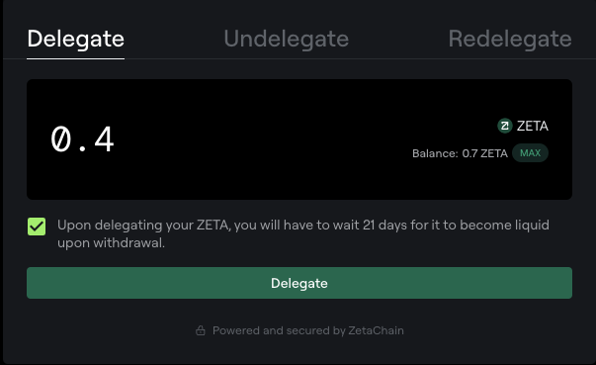The height and width of the screenshot is (365, 596).
Task: Click the white underline below Delegate tab
Action: point(76,58)
